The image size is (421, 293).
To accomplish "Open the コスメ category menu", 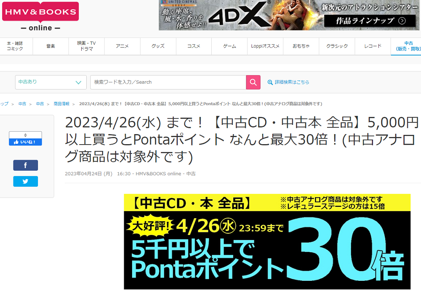I will (194, 46).
